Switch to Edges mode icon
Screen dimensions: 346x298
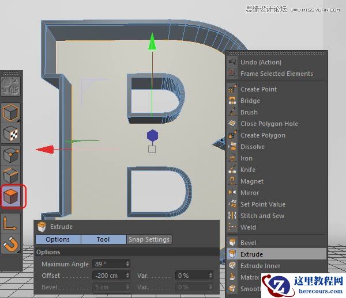click(x=10, y=175)
